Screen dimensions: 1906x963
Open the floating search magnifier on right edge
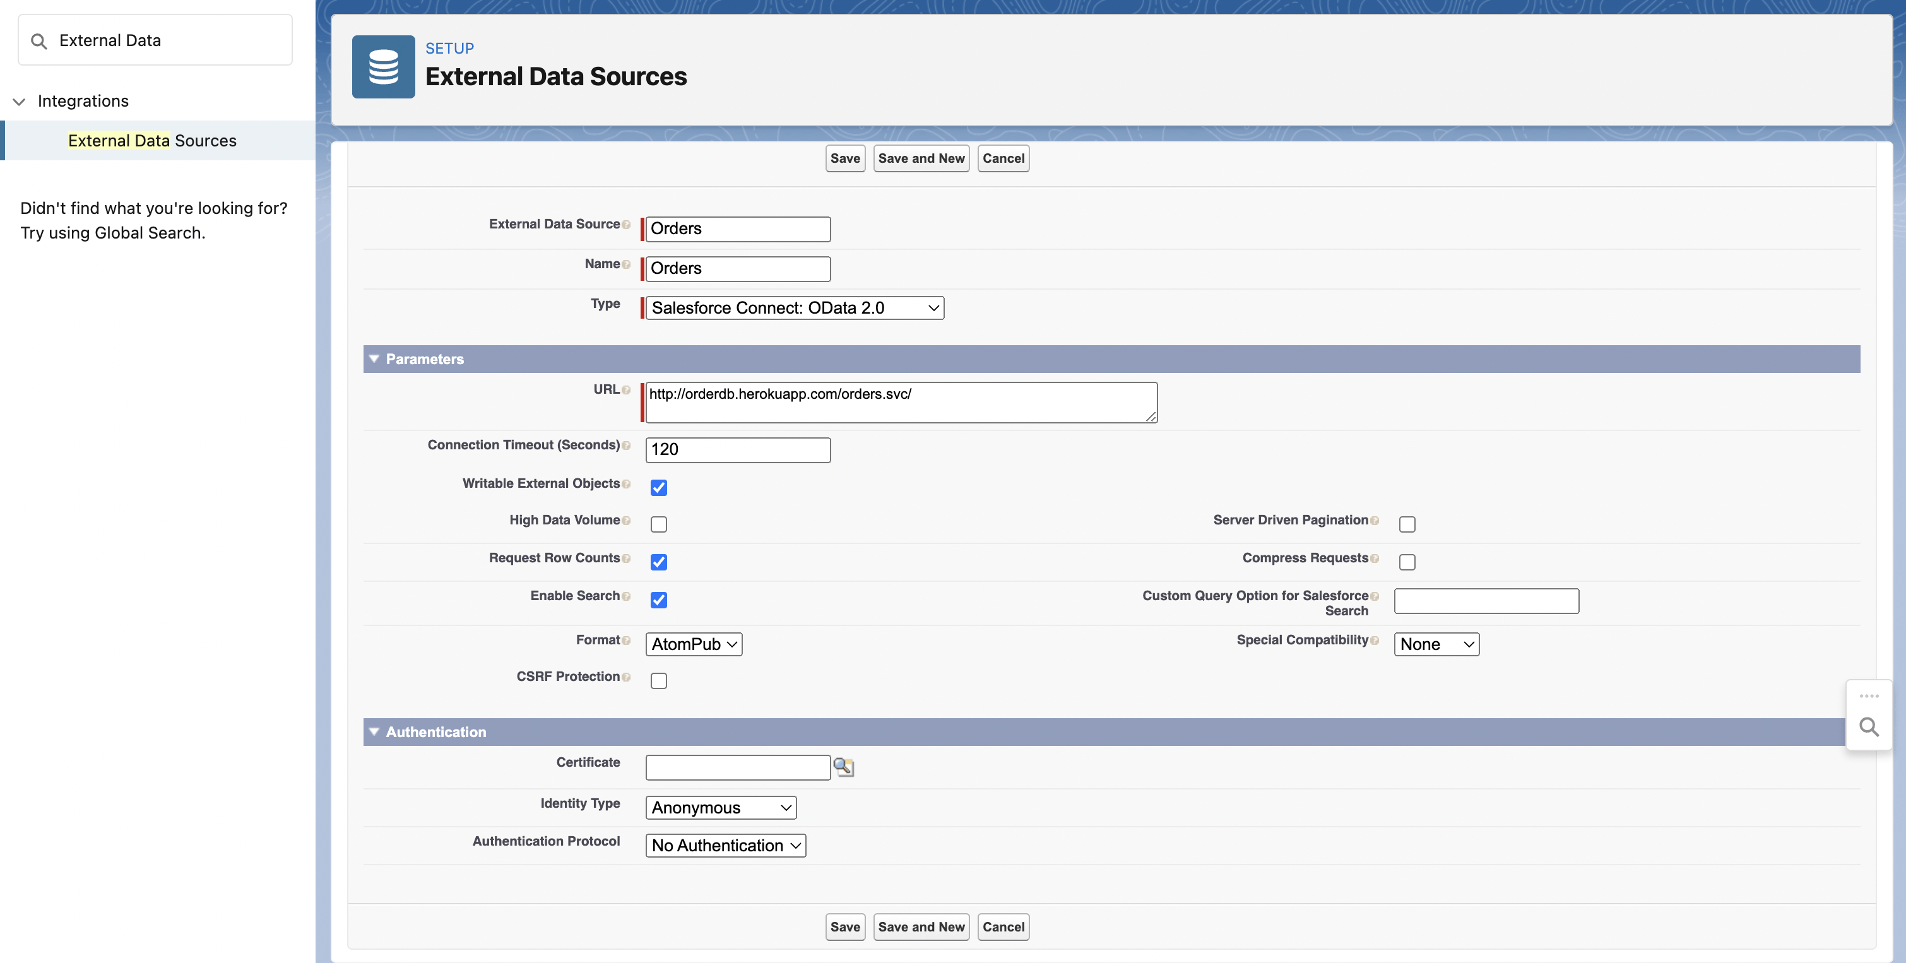click(1868, 727)
